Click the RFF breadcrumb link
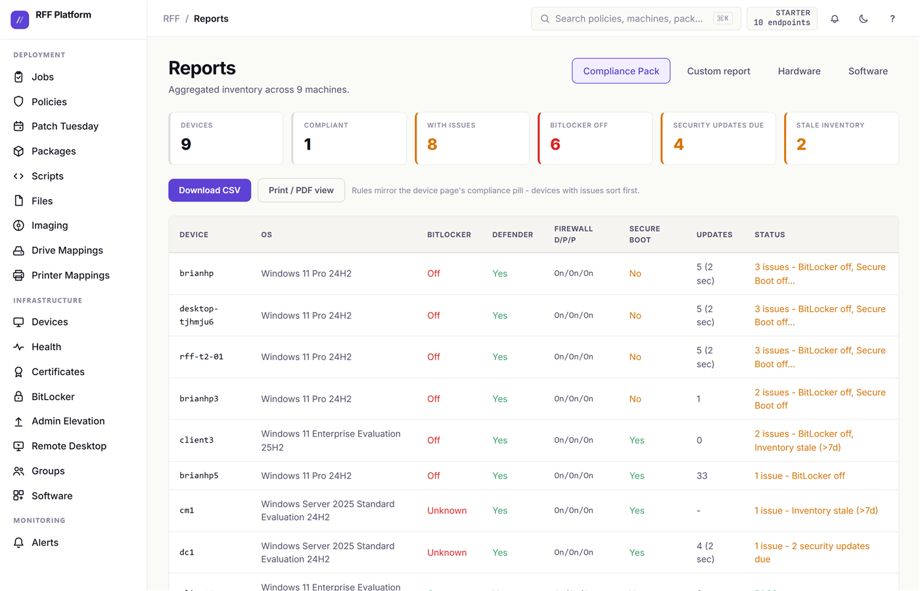Image resolution: width=920 pixels, height=591 pixels. (x=171, y=18)
